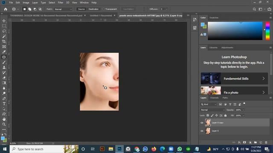This screenshot has height=153, width=273.
Task: Switch to the Channels tab
Action: tap(214, 98)
